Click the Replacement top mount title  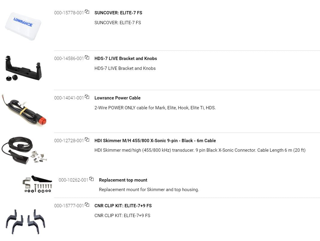click(x=123, y=180)
